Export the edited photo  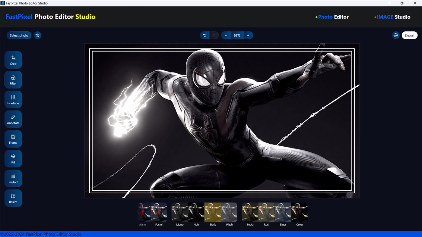point(409,35)
